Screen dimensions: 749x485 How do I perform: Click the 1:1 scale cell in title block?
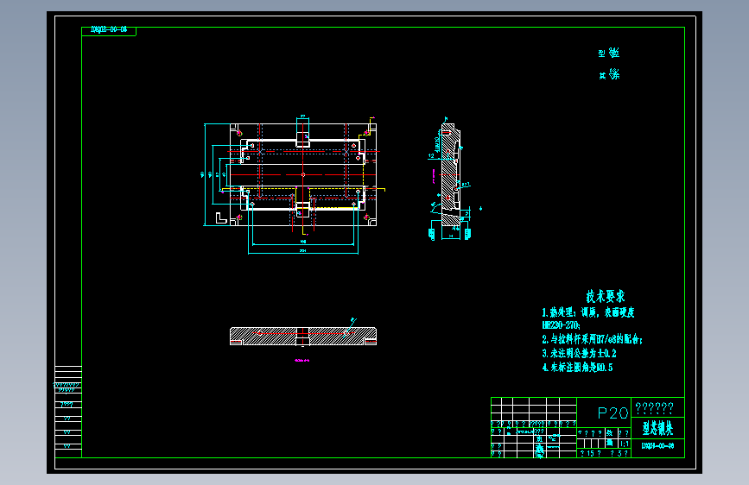point(625,444)
